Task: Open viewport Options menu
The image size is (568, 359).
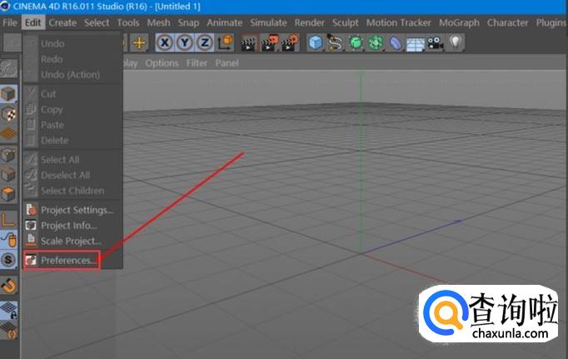Action: click(162, 63)
